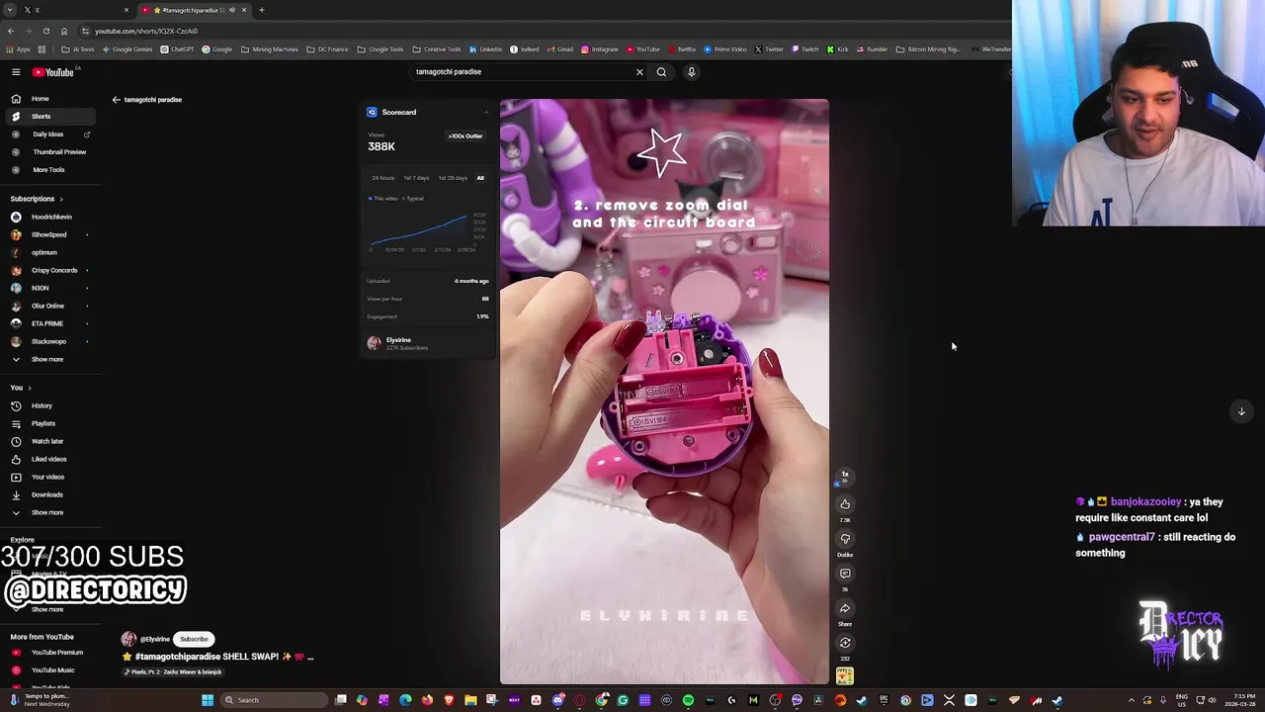The image size is (1265, 712).
Task: Toggle the Typical chart legend
Action: [x=413, y=199]
